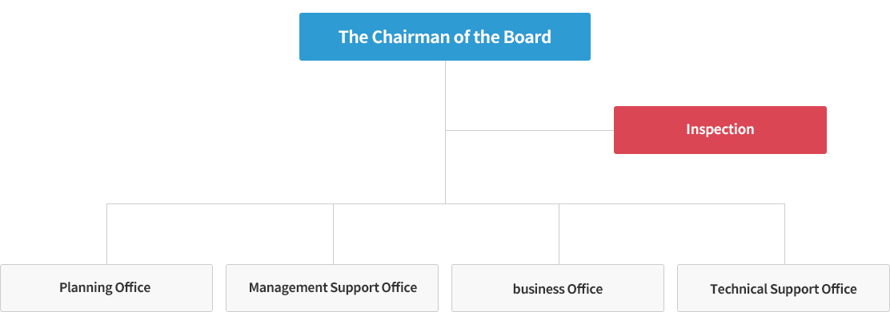Image resolution: width=890 pixels, height=312 pixels.
Task: Click the top-left corner of the connector above Planning Office
Action: point(106,203)
